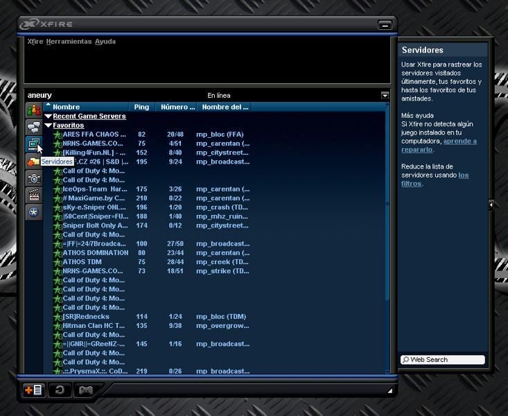Click the star icon beside ATHOS TDM
The image size is (508, 416).
click(x=58, y=262)
